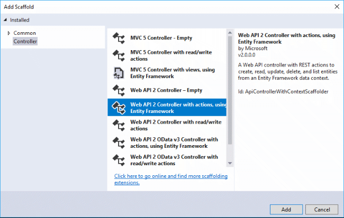Click the scaffold list vertical scrollbar

point(230,90)
